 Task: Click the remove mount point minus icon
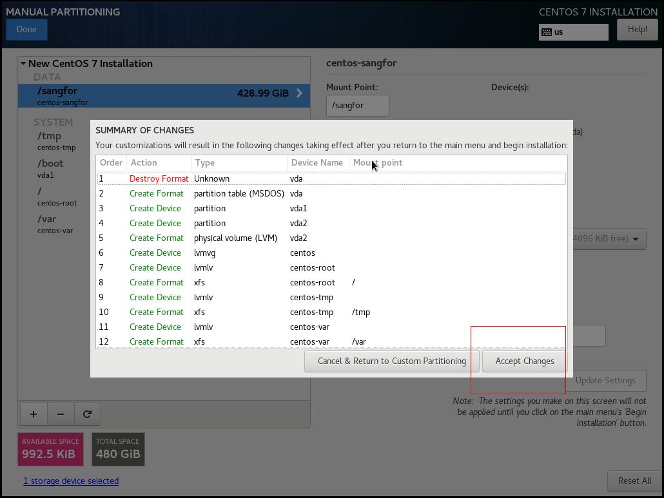pos(61,414)
